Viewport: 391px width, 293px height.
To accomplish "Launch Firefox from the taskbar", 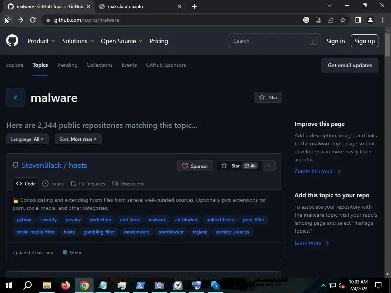I will (66, 285).
